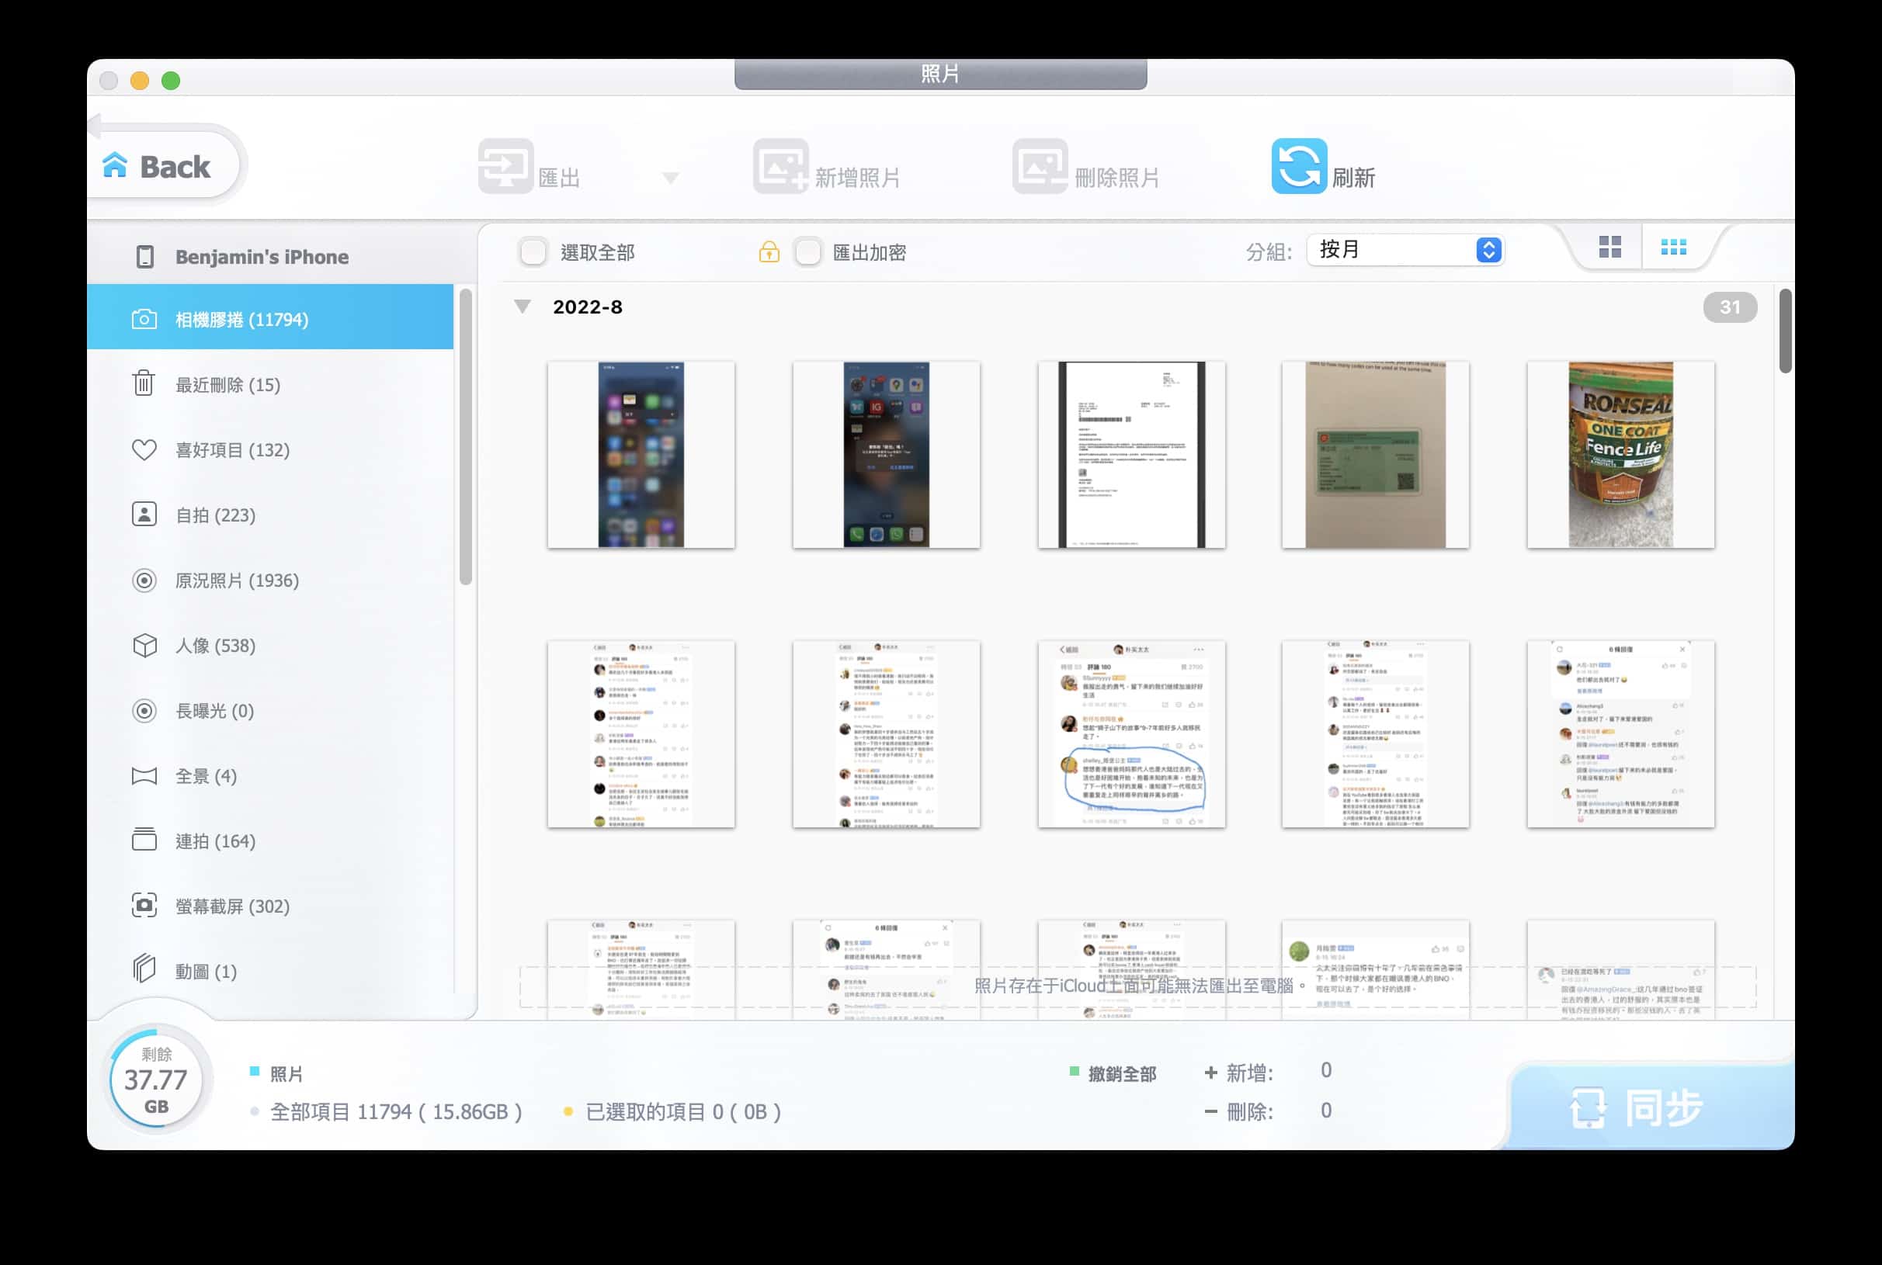Click 撤銷全部 undo all link
1882x1265 pixels.
(x=1122, y=1074)
